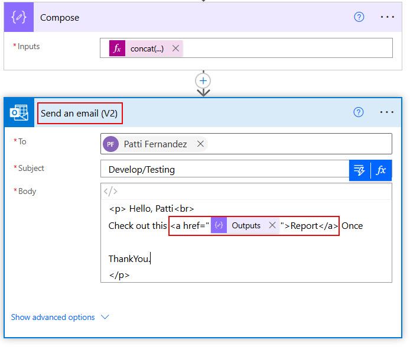Click the Compose action purple icon
410x359 pixels.
[19, 17]
